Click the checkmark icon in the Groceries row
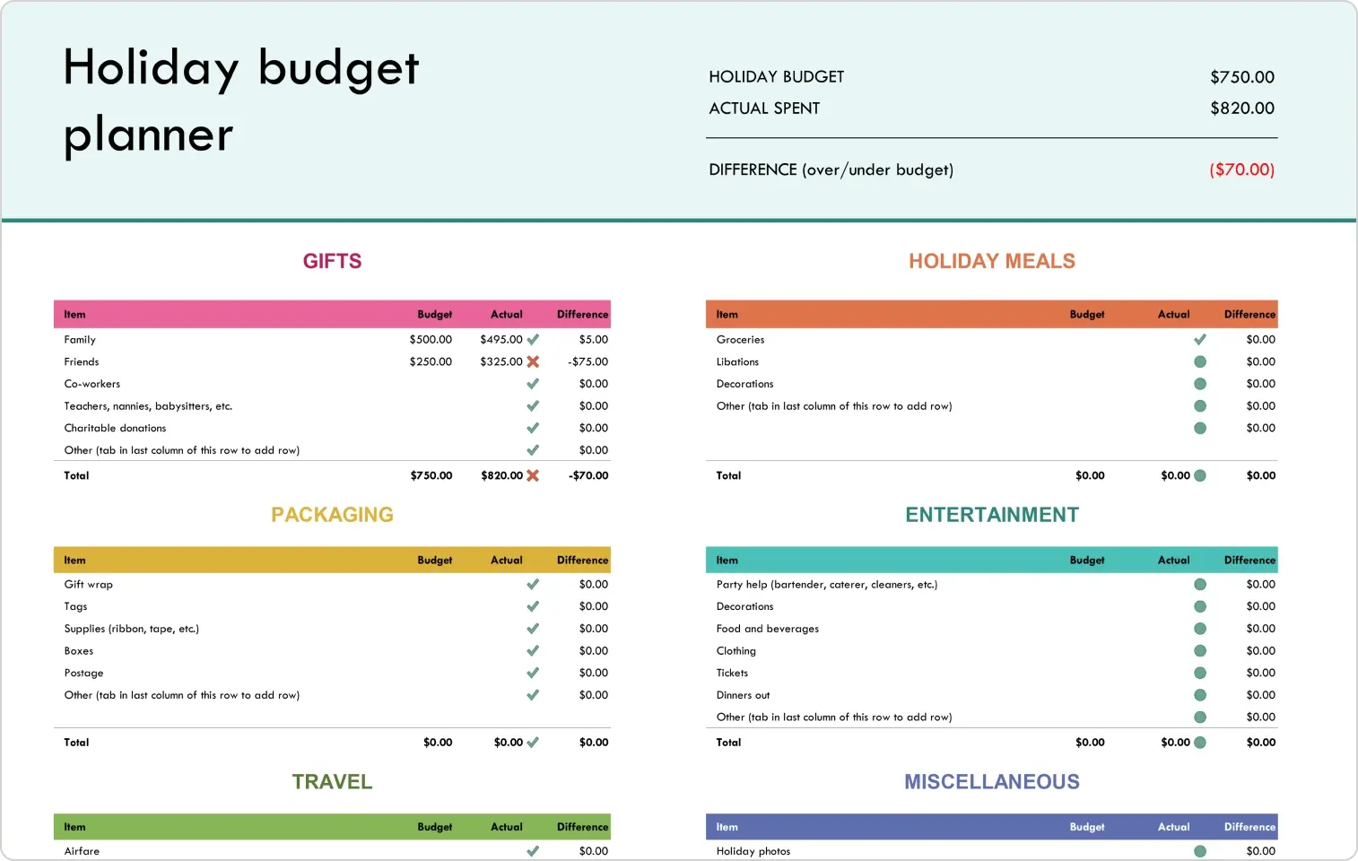 pos(1200,340)
